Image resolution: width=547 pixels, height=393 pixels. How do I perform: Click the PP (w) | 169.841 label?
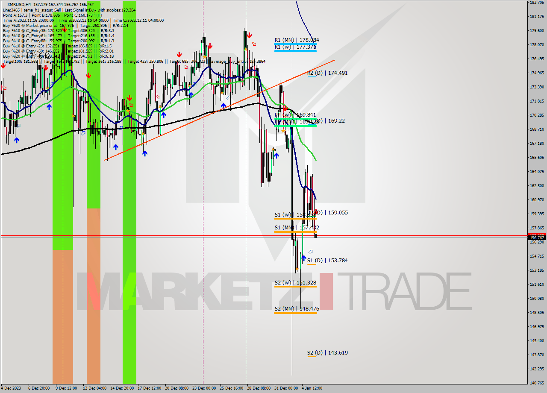(295, 115)
